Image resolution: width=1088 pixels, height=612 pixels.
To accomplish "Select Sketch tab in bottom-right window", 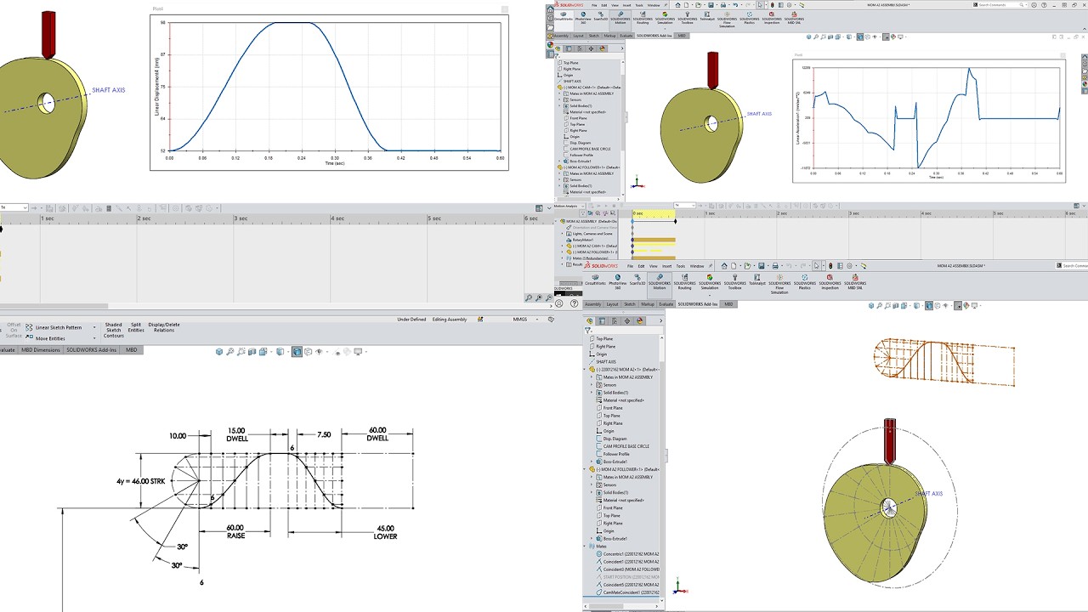I will (630, 304).
